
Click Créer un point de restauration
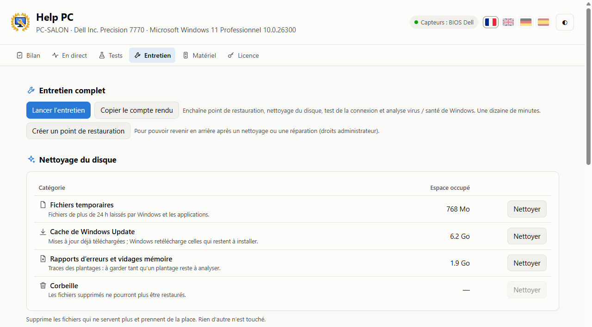[x=78, y=131]
